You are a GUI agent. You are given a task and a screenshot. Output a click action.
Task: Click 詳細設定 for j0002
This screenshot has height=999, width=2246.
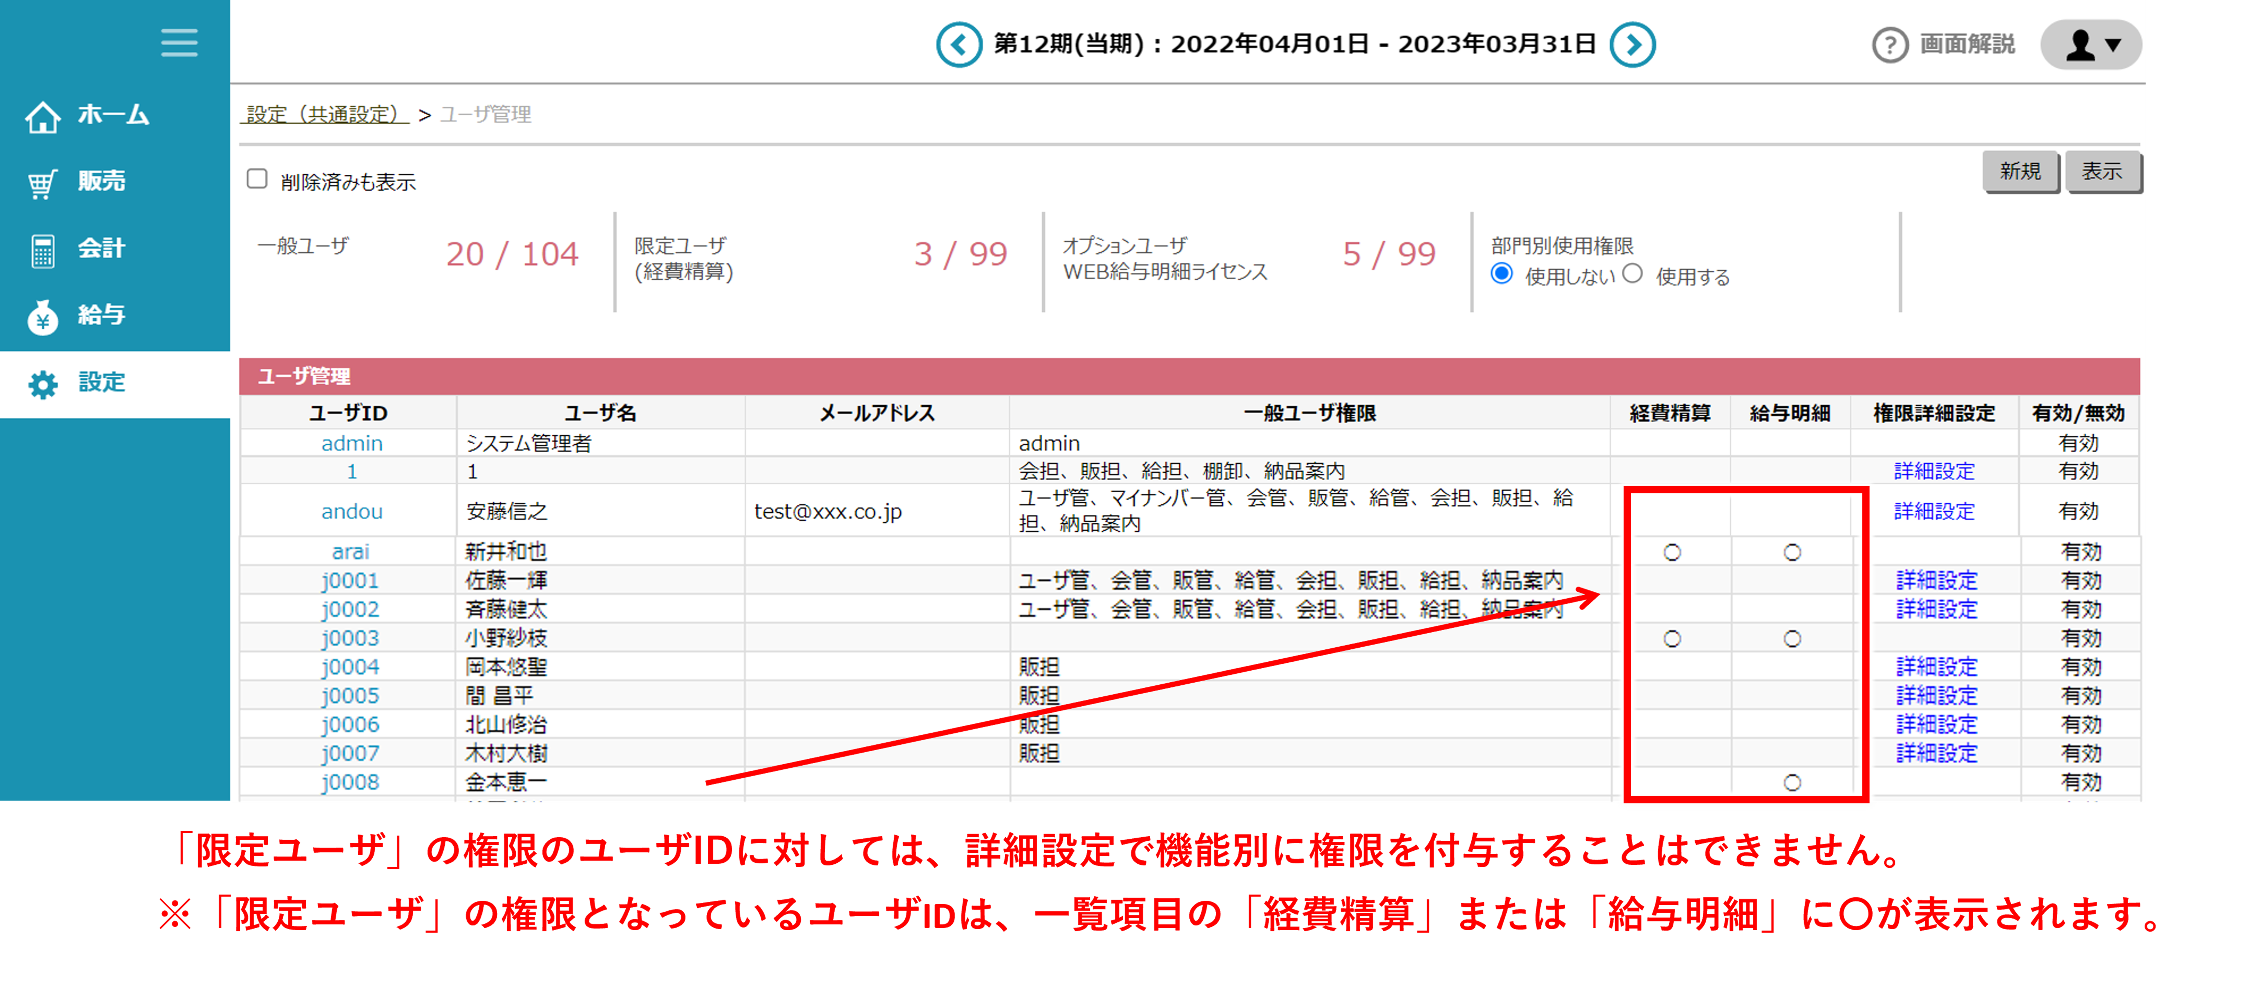[1937, 609]
